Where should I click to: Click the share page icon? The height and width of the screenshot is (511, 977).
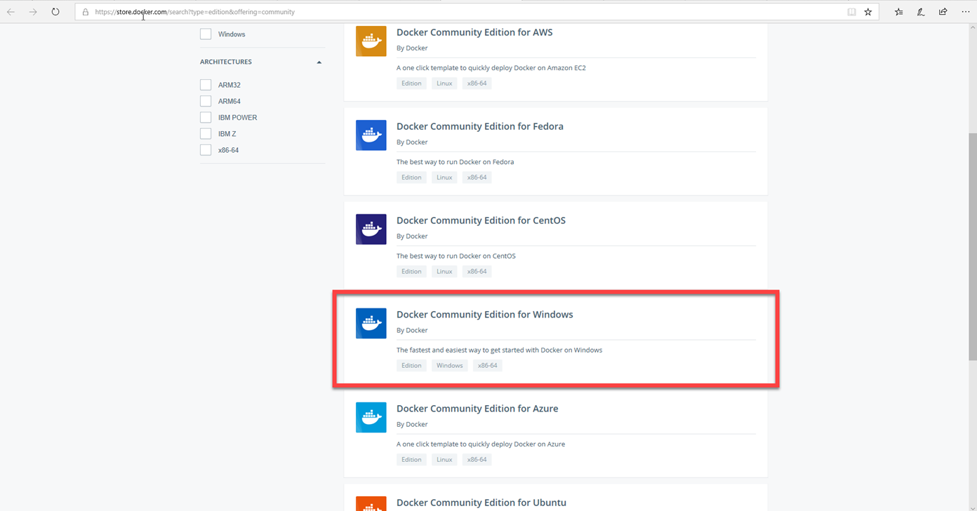(943, 12)
